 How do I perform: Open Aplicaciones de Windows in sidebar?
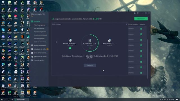pyautogui.click(x=39, y=57)
